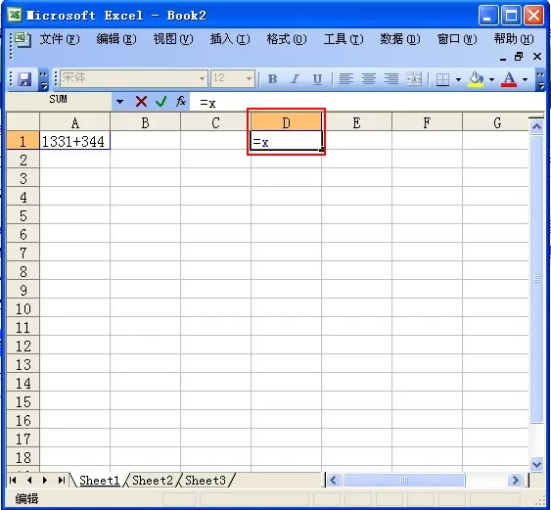The width and height of the screenshot is (551, 510).
Task: Open the 视图(V) menu
Action: pos(173,39)
